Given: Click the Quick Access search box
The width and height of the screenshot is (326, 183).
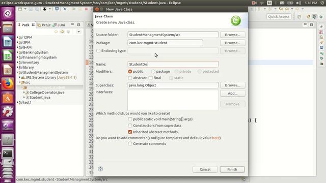Looking at the screenshot, I should [279, 17].
